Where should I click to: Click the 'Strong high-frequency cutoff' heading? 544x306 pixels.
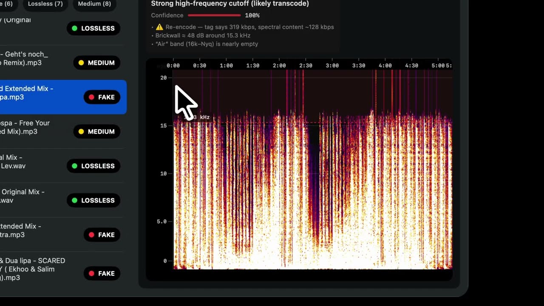pos(230,3)
